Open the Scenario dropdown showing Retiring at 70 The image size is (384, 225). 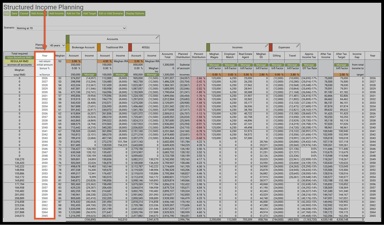(71, 28)
